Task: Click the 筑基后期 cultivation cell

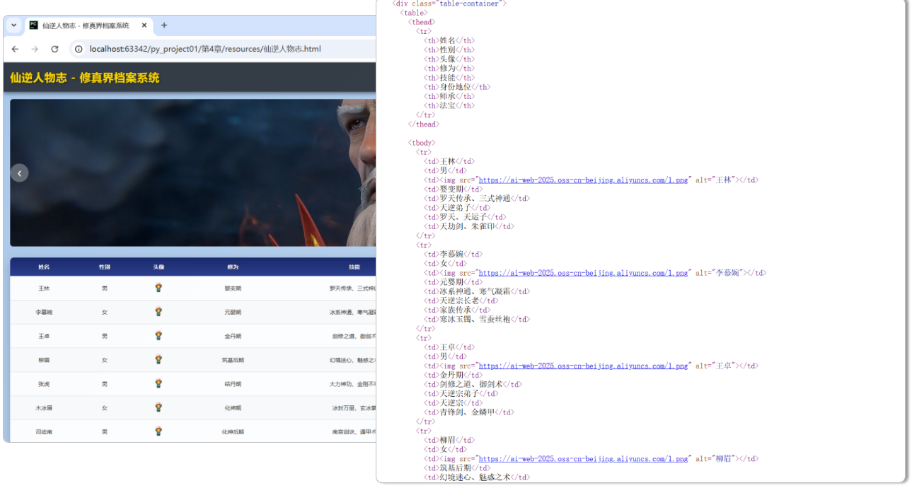Action: click(233, 360)
